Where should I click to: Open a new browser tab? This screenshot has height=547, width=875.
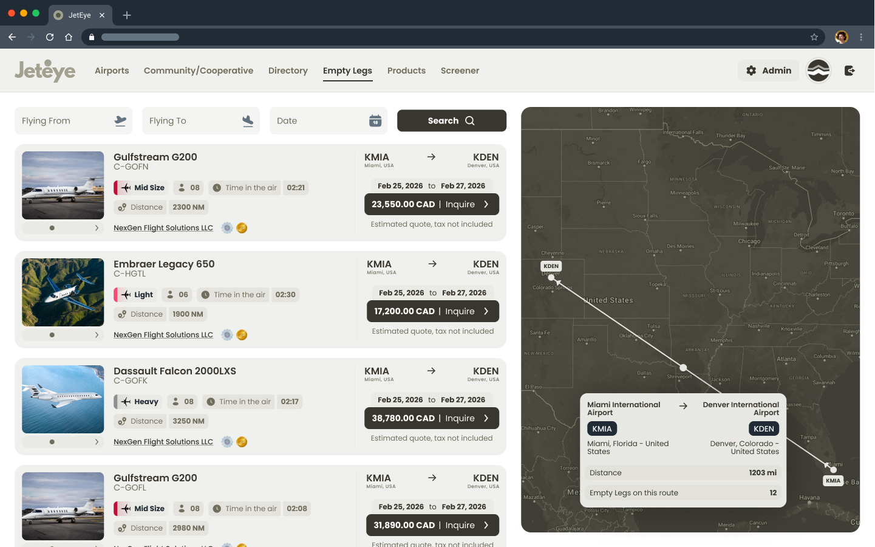127,15
